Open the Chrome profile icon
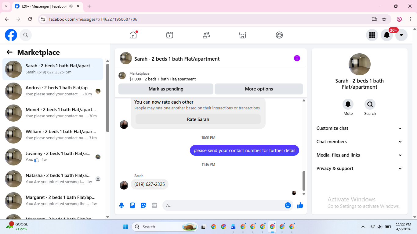 tap(399, 19)
